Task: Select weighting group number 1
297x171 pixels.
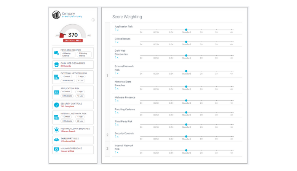Action: pyautogui.click(x=107, y=76)
